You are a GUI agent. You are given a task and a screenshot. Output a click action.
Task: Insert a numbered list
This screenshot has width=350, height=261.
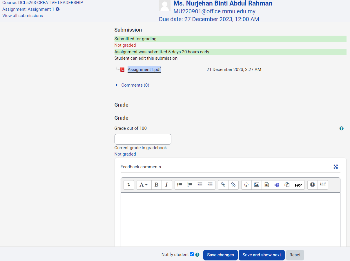pyautogui.click(x=190, y=185)
